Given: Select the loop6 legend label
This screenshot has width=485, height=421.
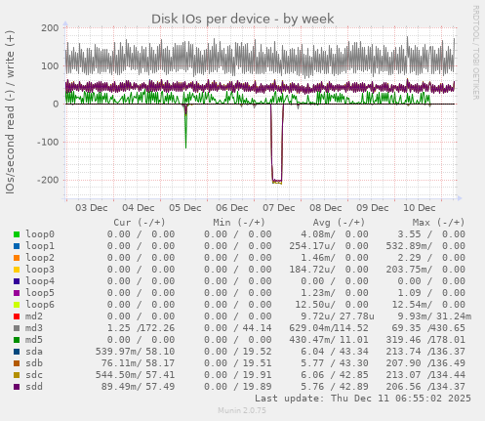Looking at the screenshot, I should (40, 305).
